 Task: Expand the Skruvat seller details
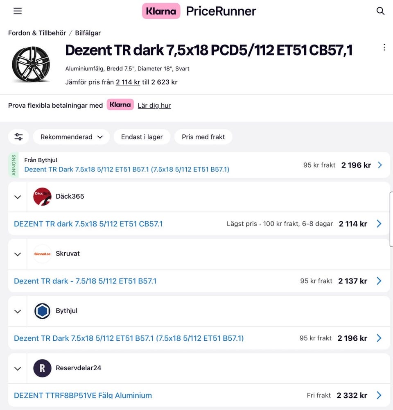tap(18, 254)
